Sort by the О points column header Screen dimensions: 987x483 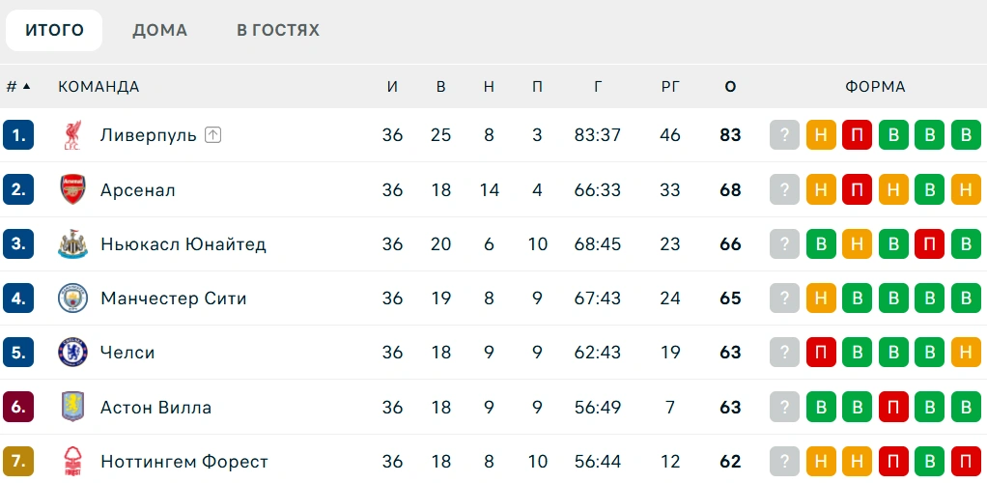(x=730, y=87)
